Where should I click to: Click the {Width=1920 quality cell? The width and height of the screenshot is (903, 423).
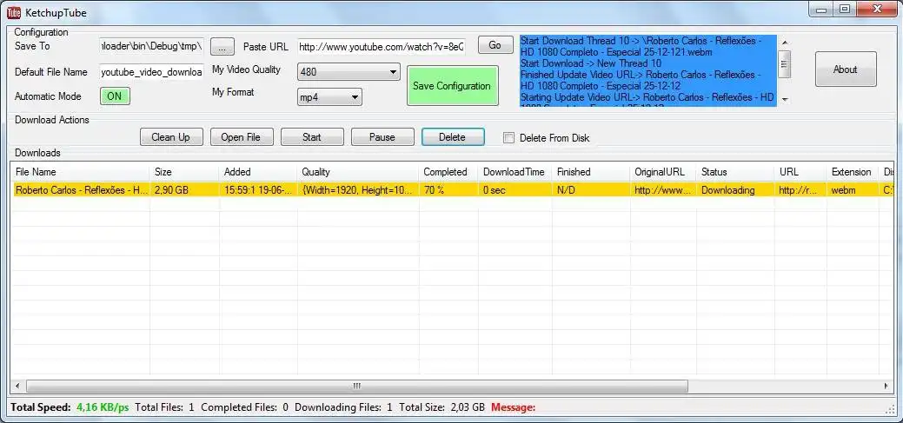[x=358, y=190]
